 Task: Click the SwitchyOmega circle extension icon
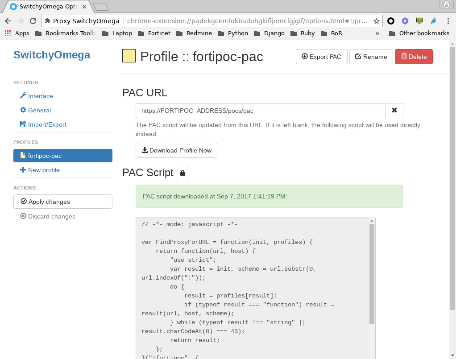[x=391, y=21]
